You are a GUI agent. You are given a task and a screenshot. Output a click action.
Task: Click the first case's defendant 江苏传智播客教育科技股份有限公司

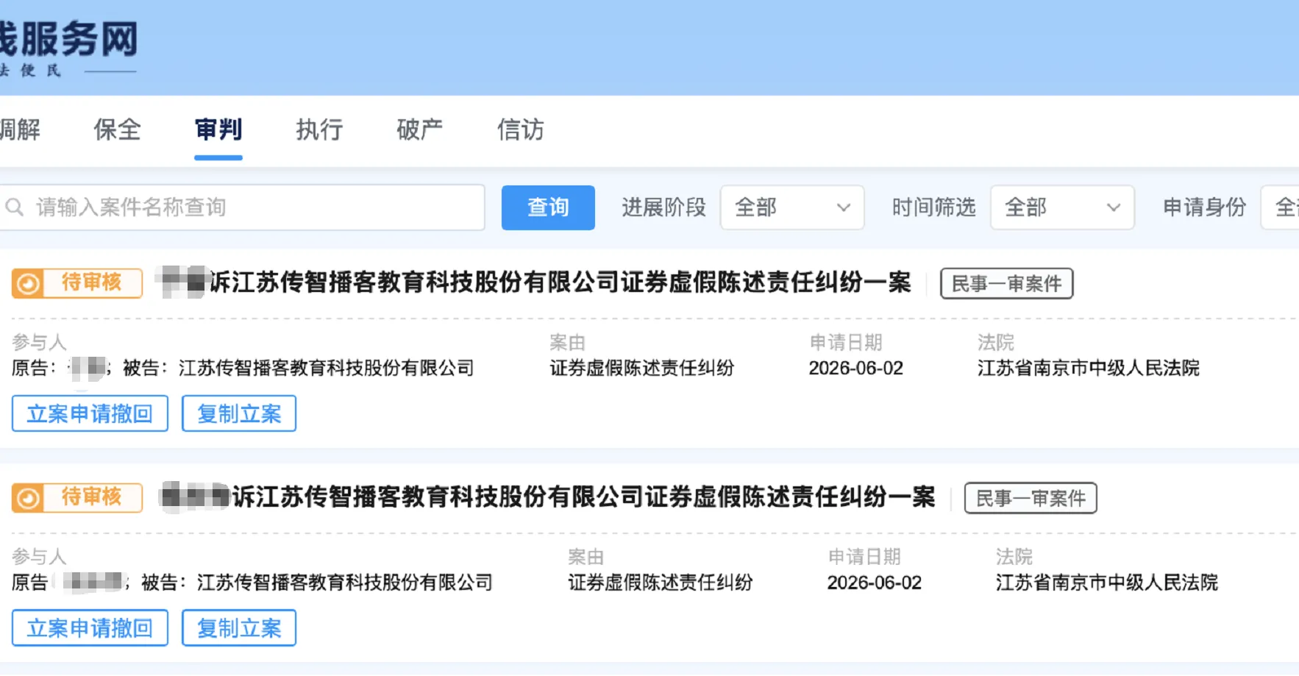click(x=326, y=368)
